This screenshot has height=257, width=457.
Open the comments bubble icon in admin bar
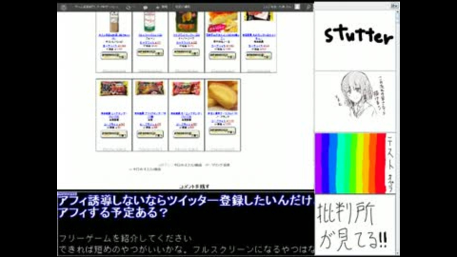(145, 7)
